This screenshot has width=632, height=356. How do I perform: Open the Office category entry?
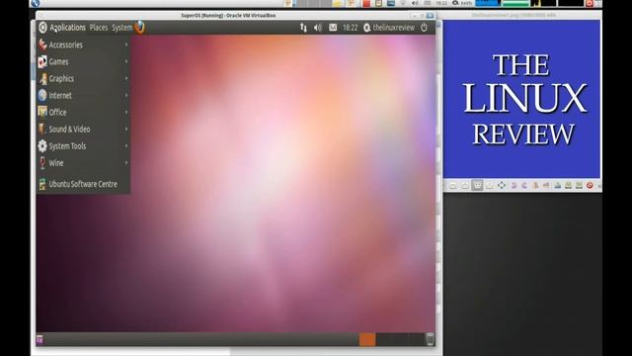tap(83, 112)
